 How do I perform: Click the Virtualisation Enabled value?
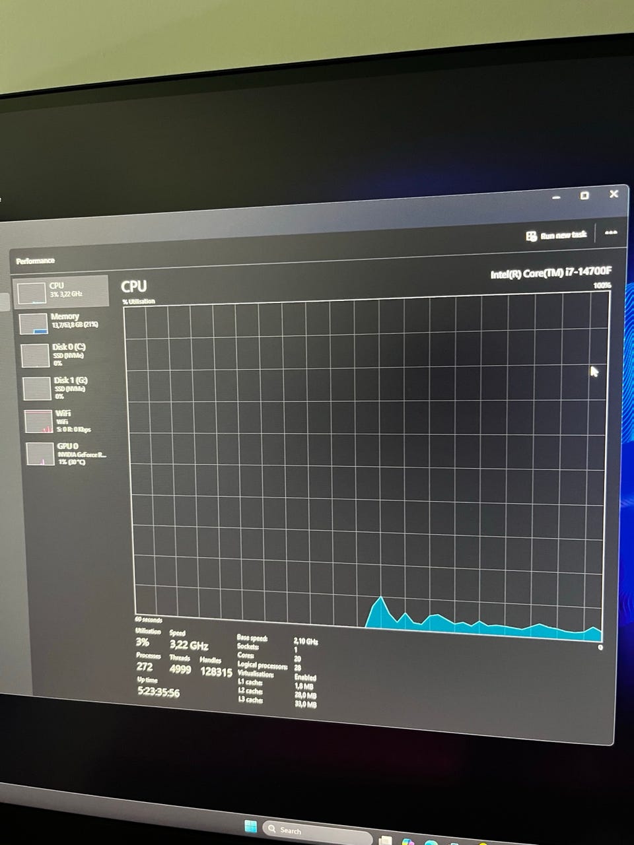point(305,677)
